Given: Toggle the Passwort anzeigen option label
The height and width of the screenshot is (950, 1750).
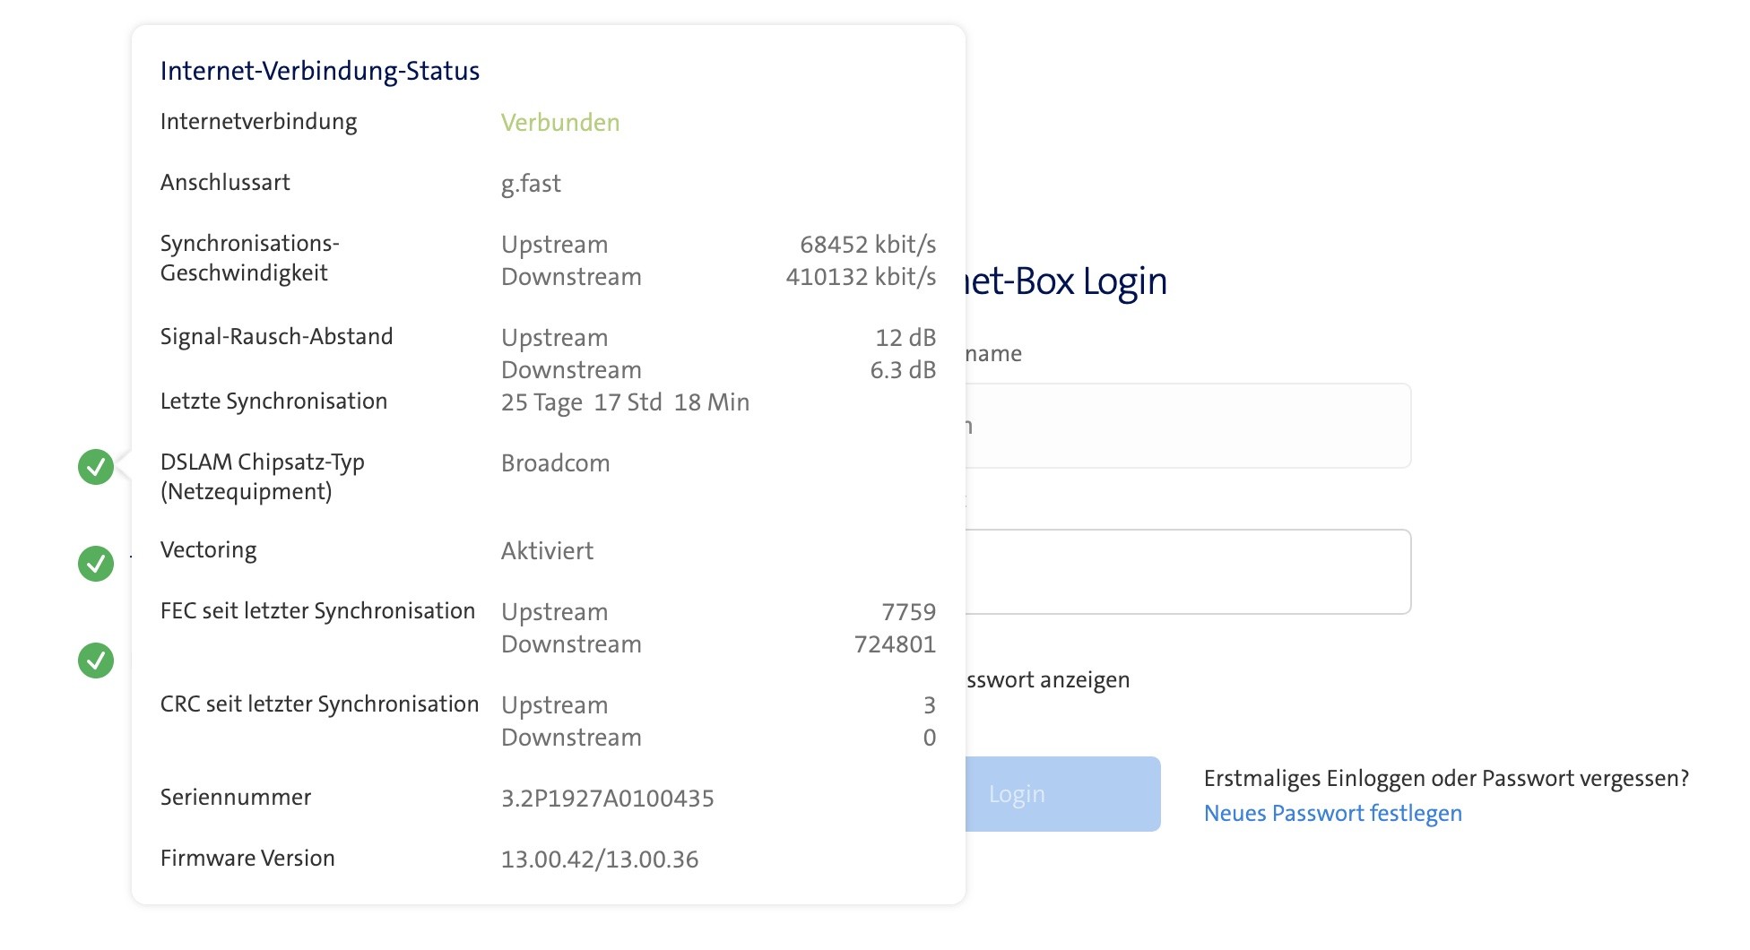Looking at the screenshot, I should (1047, 679).
